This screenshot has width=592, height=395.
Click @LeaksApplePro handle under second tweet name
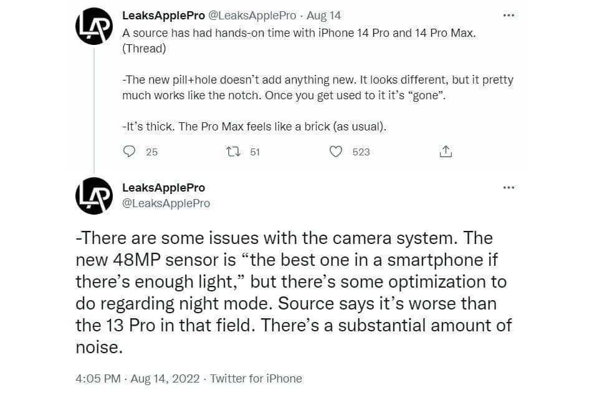pyautogui.click(x=167, y=203)
